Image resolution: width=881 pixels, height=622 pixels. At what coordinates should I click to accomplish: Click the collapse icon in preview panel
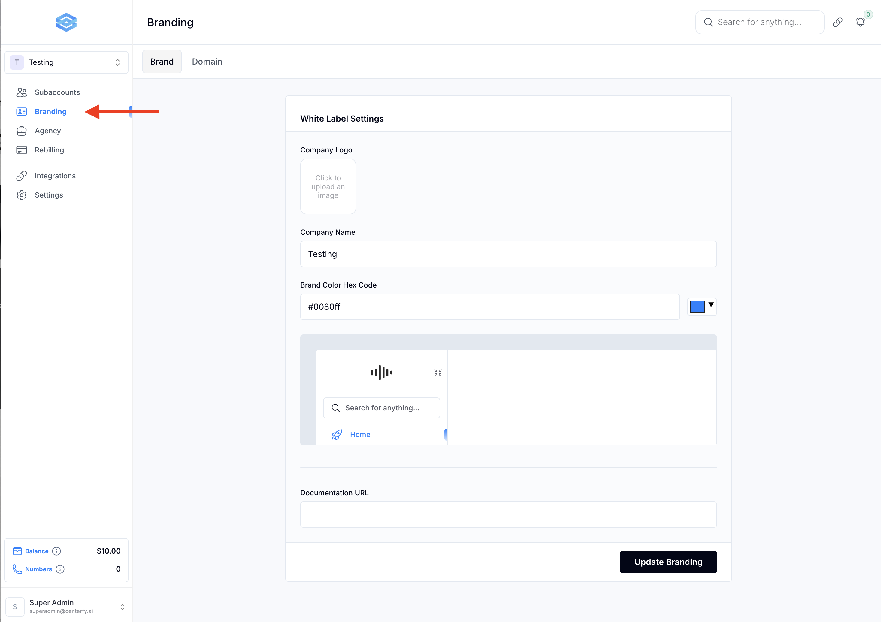[438, 373]
